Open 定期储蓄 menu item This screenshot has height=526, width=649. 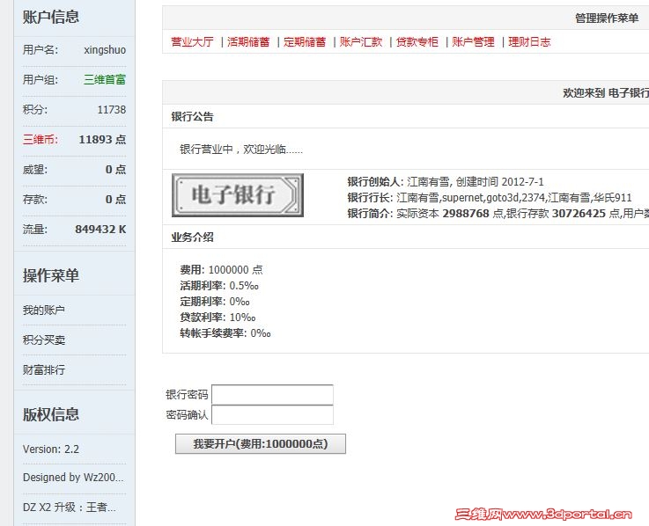[305, 41]
